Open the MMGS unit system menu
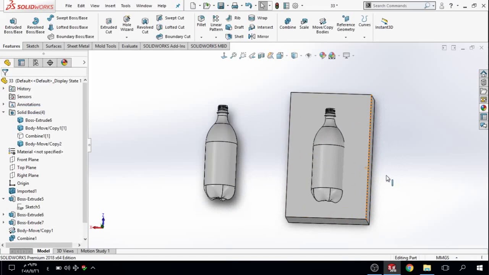 [x=447, y=258]
